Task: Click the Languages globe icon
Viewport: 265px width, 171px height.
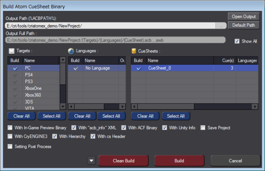Action: click(71, 51)
